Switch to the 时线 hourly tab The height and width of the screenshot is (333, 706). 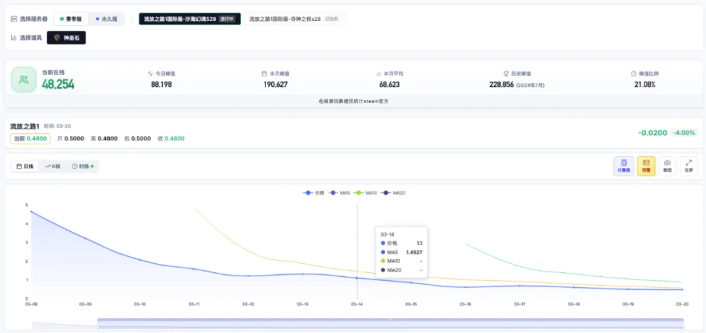pos(83,166)
